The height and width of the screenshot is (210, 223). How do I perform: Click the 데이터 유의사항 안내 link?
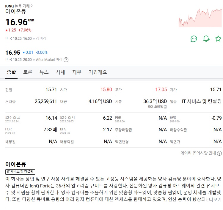(198, 153)
